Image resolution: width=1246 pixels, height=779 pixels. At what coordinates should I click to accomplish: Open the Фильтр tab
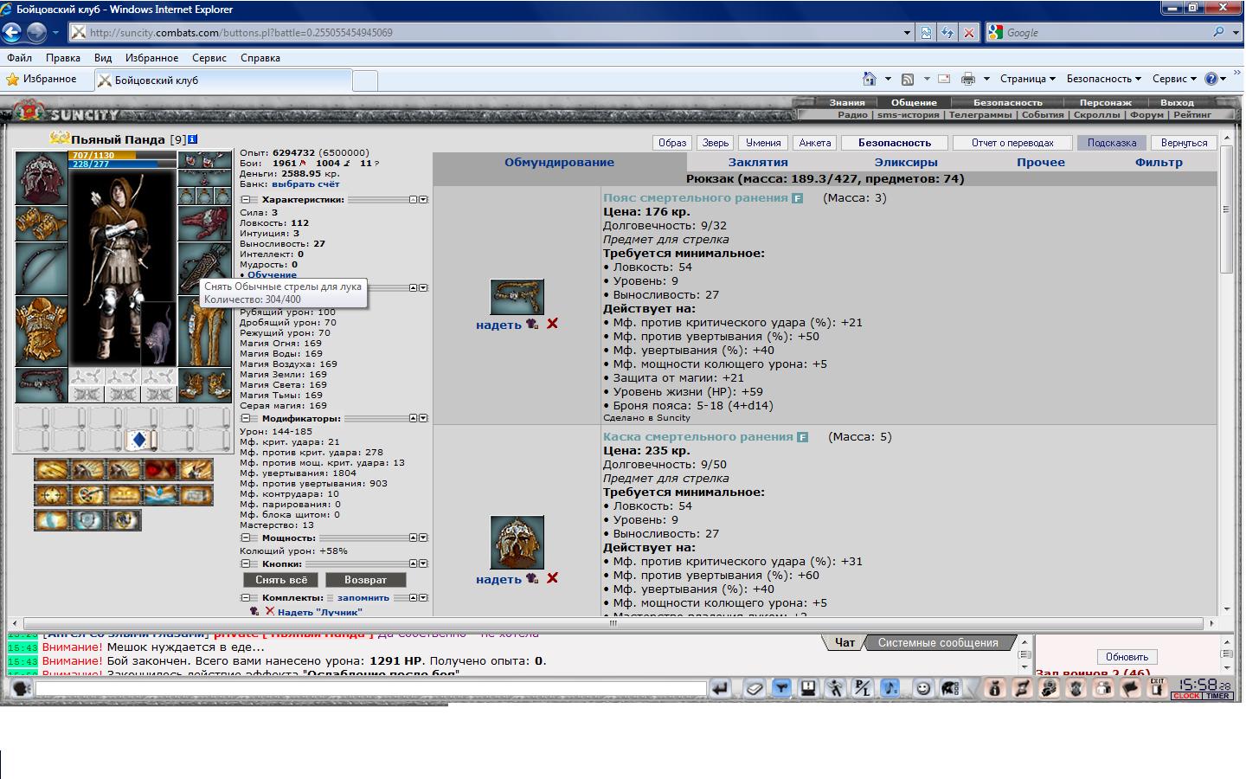pos(1159,162)
